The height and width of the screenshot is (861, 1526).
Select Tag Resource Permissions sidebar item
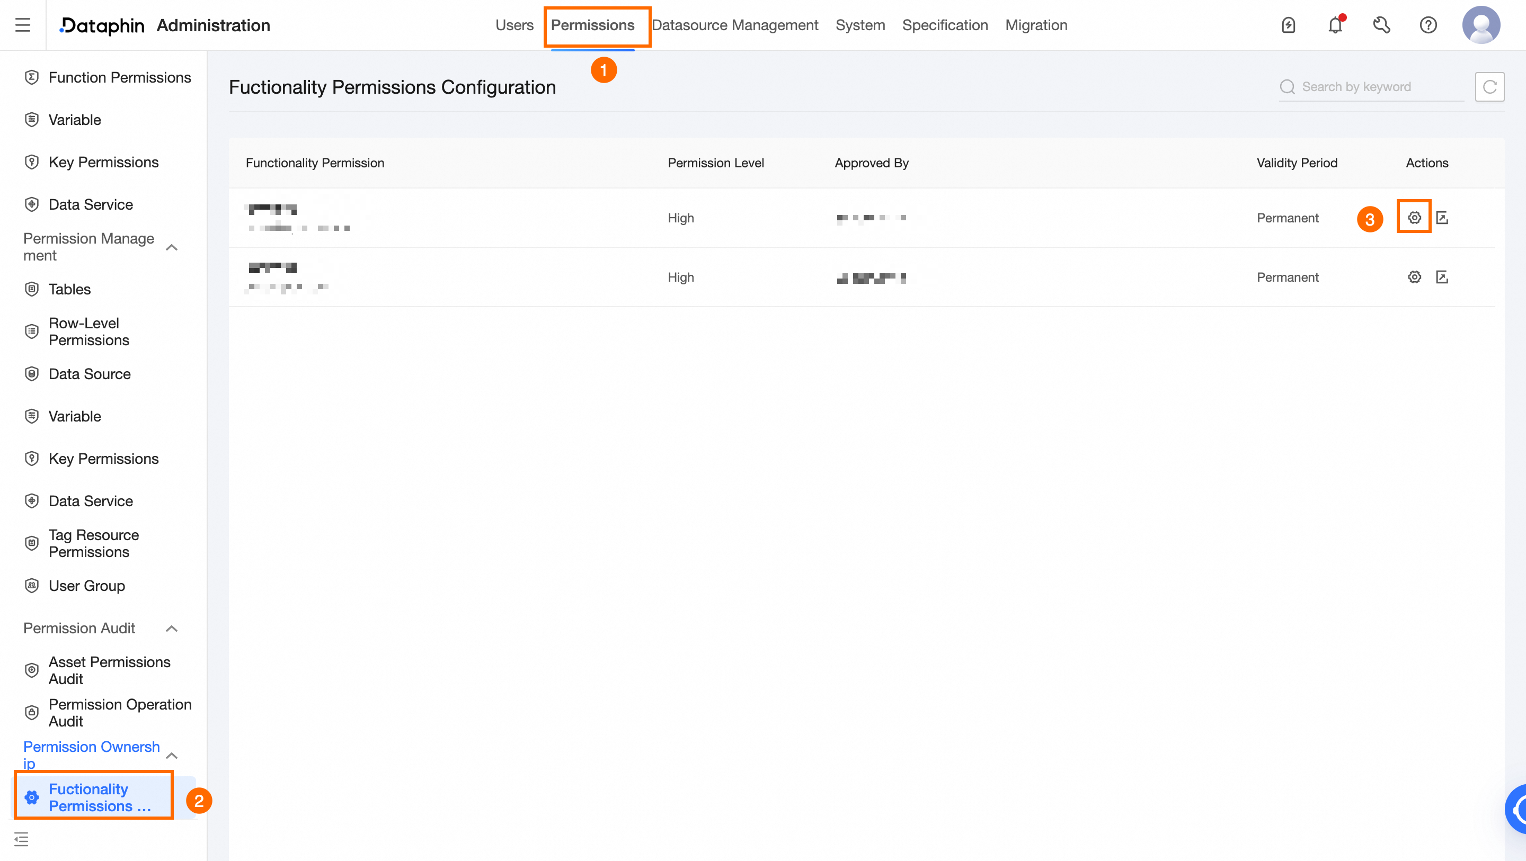(94, 543)
